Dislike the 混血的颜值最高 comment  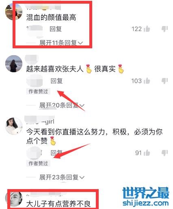pos(164,29)
